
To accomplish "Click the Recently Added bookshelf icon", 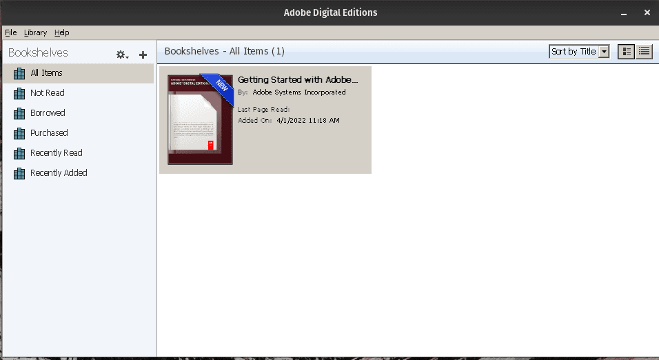I will click(19, 173).
